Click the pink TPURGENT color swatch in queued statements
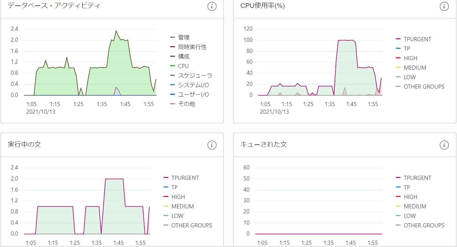Viewport: 457px width, 247px height. [397, 178]
